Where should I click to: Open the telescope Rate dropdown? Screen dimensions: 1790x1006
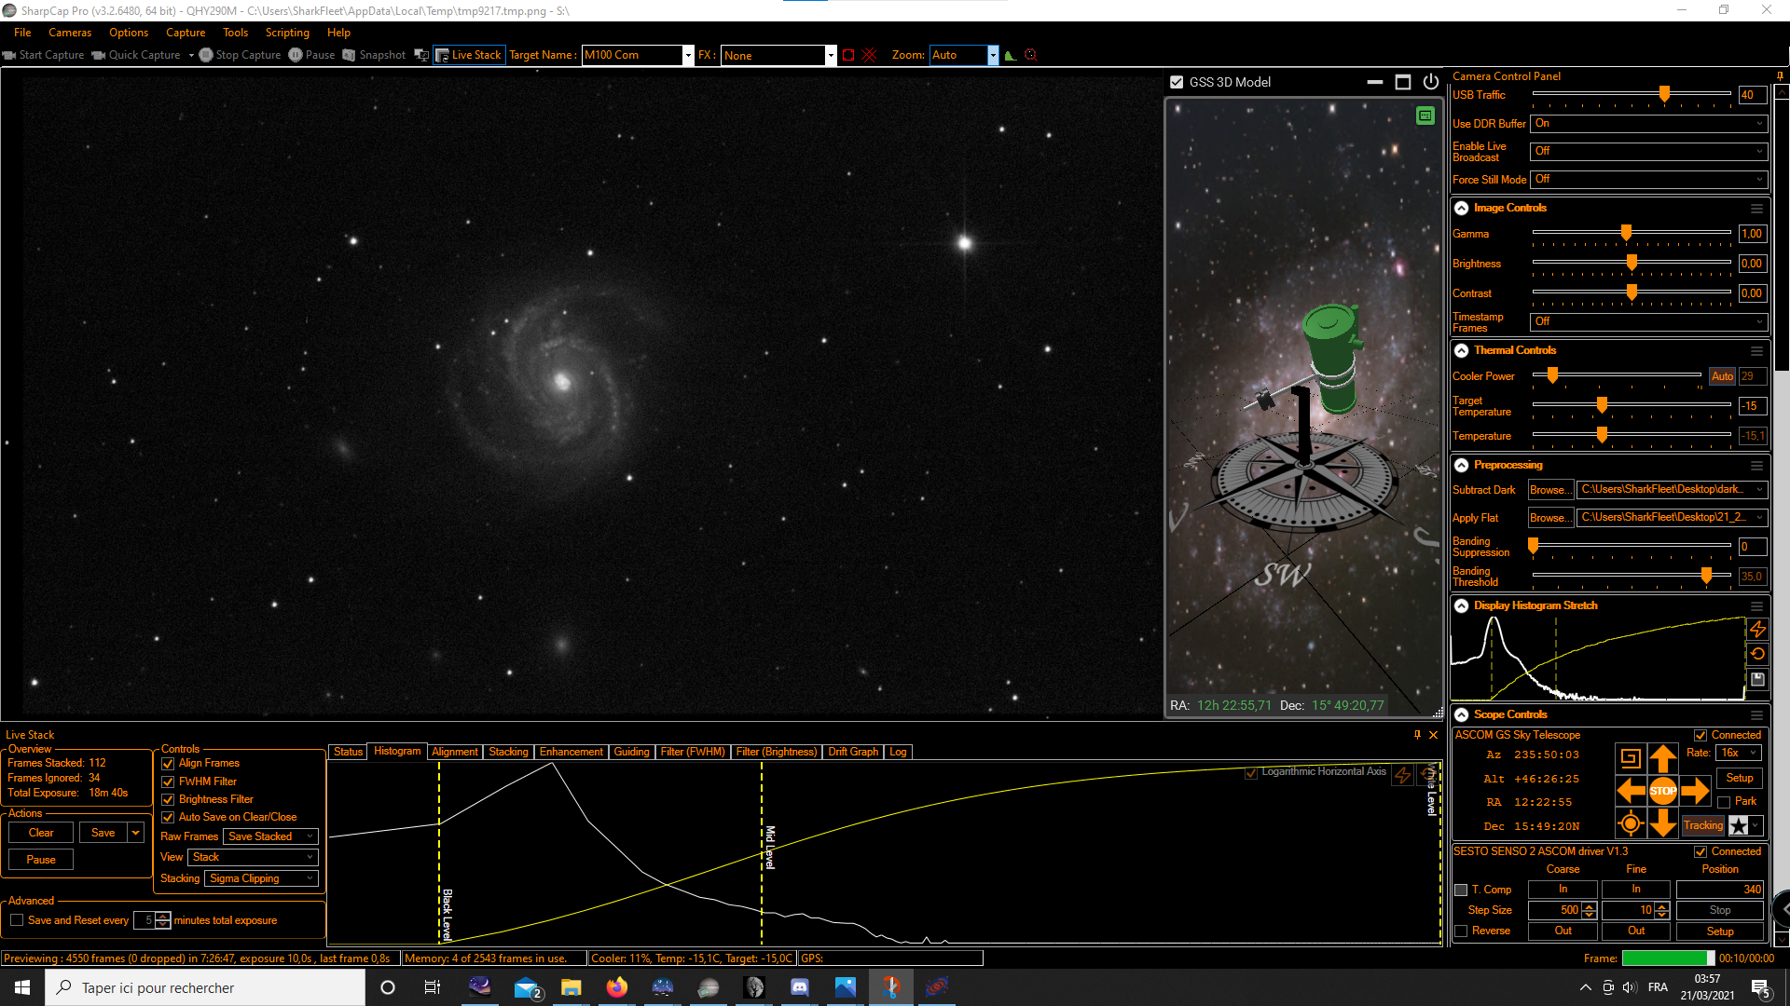click(x=1738, y=753)
